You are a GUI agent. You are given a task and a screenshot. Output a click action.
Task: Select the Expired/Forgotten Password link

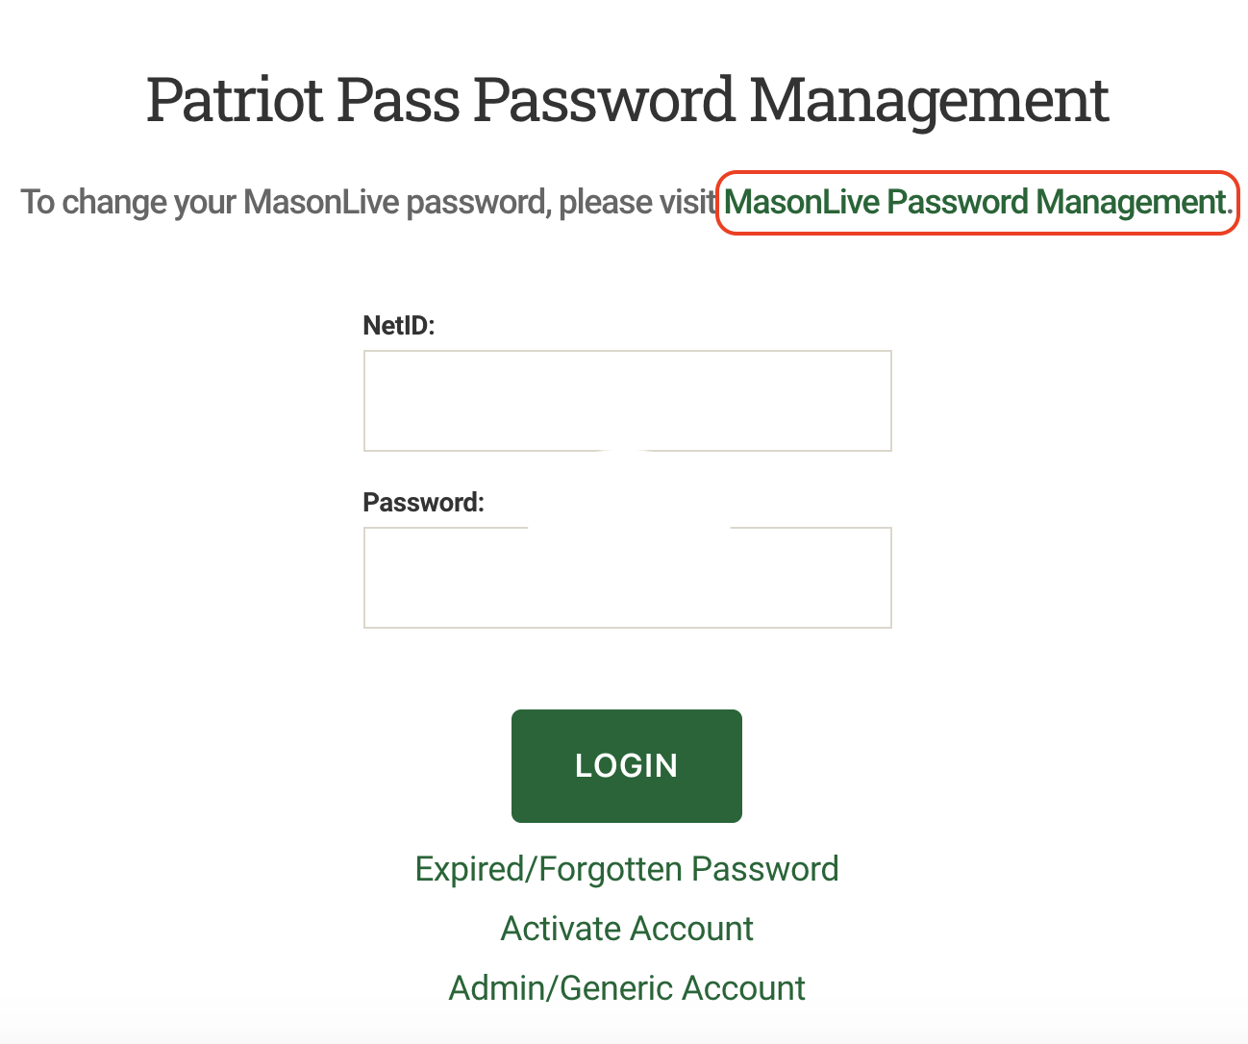tap(626, 868)
